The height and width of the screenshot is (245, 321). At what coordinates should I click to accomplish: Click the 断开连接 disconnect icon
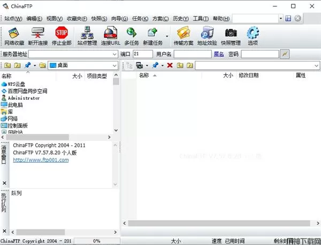click(x=38, y=36)
